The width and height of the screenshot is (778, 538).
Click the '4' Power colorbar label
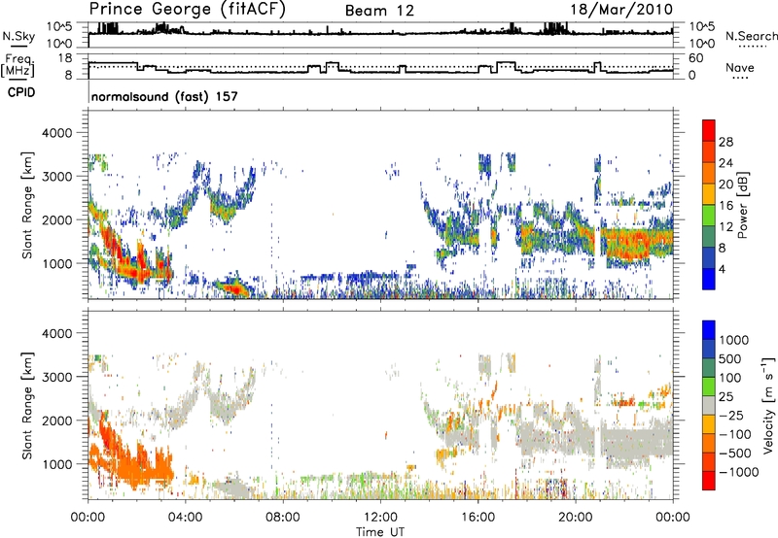click(x=723, y=270)
